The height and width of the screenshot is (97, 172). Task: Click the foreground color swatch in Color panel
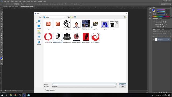point(153,10)
